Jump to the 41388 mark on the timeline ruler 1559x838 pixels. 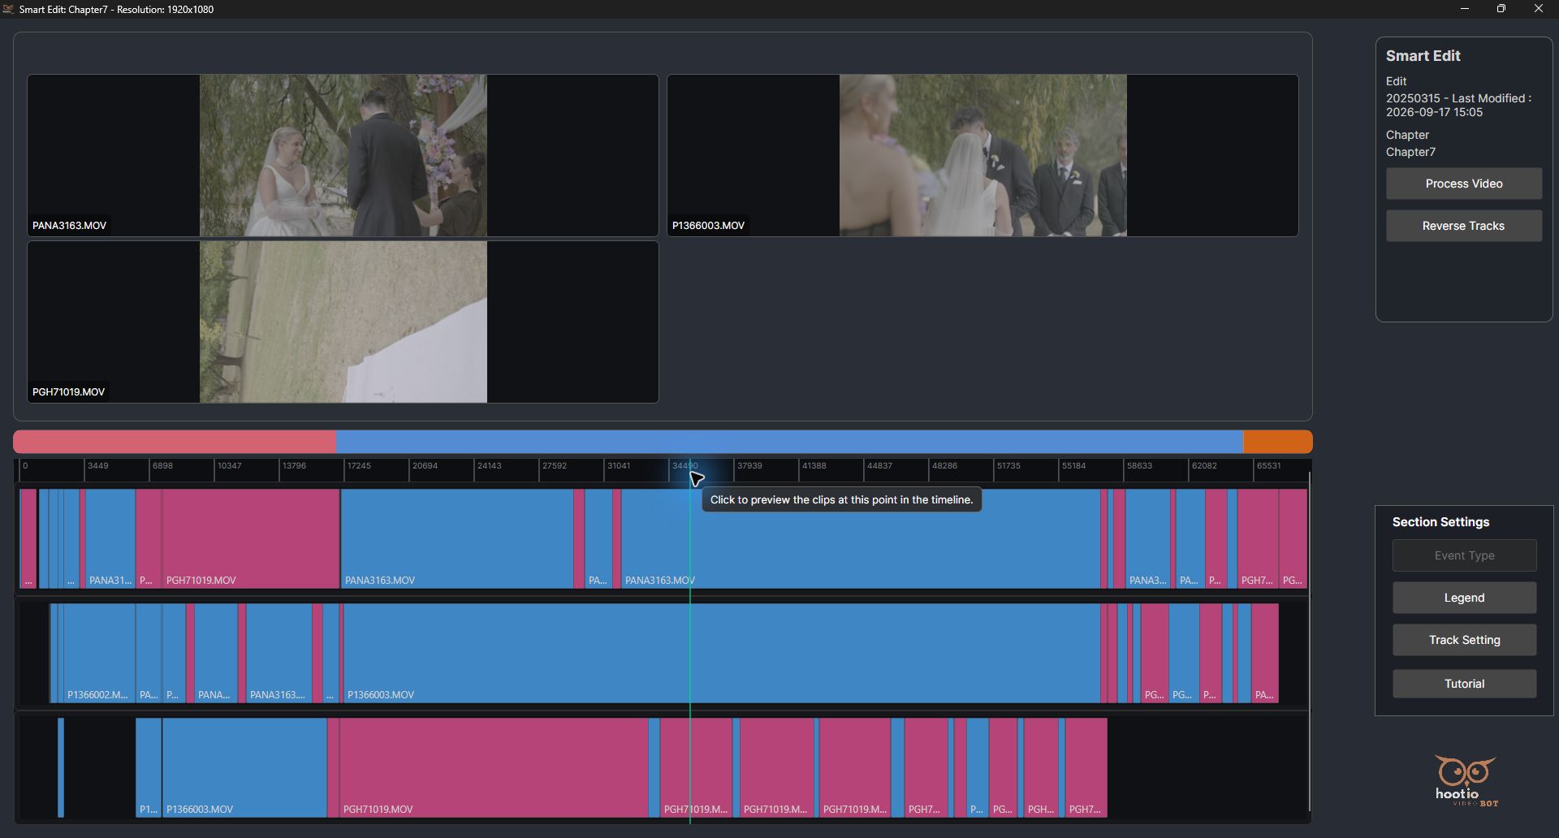click(x=814, y=466)
